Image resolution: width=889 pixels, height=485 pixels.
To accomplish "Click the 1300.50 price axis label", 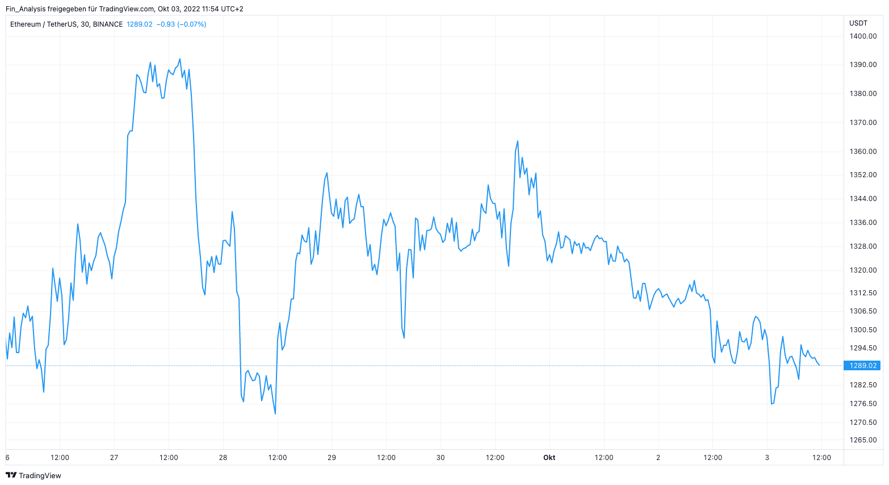I will coord(863,330).
